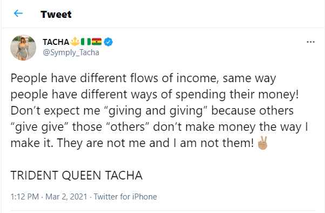This screenshot has width=325, height=213.
Task: Go back using the blue arrow
Action: [18, 14]
